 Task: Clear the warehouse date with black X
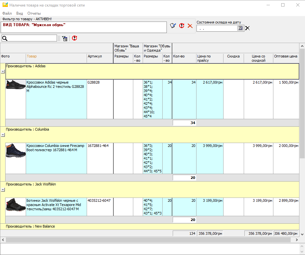click(x=248, y=28)
